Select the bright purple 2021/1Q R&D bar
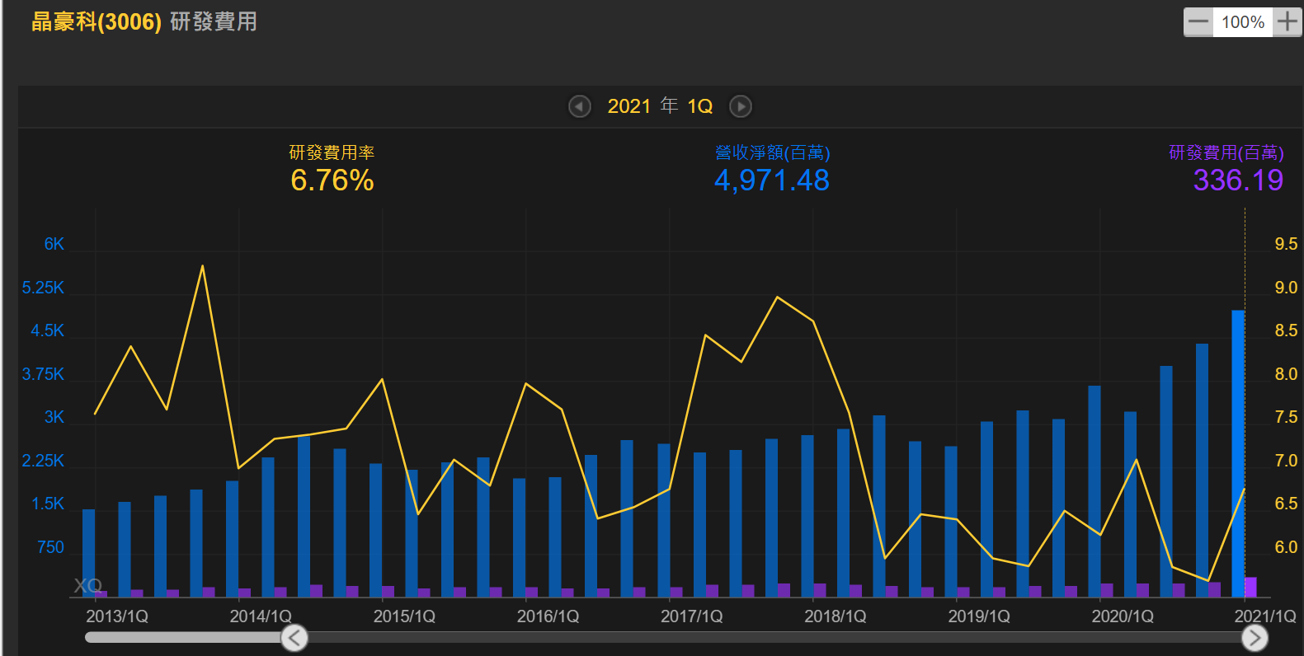The width and height of the screenshot is (1304, 656). [1251, 587]
